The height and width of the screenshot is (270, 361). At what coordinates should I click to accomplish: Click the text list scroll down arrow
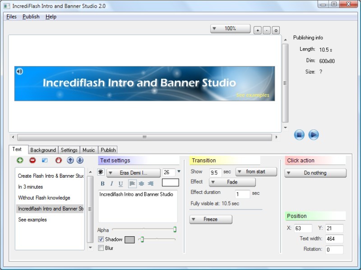[90, 247]
